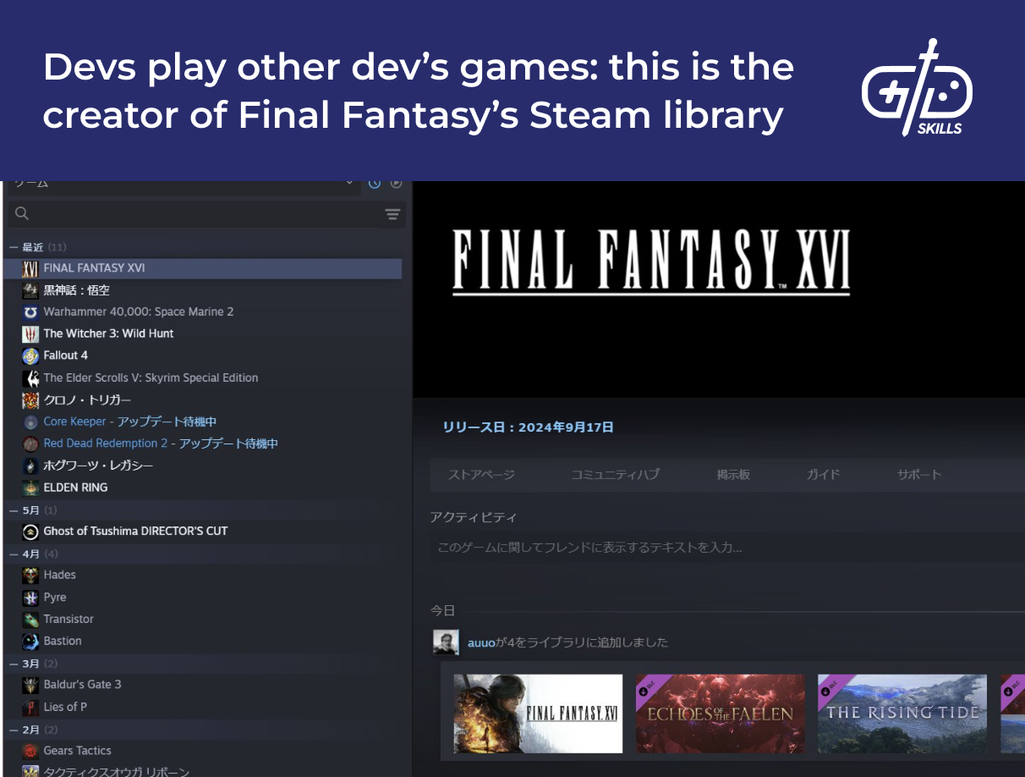
Task: Open The Rising Tide DLC thumbnail
Action: click(x=902, y=714)
